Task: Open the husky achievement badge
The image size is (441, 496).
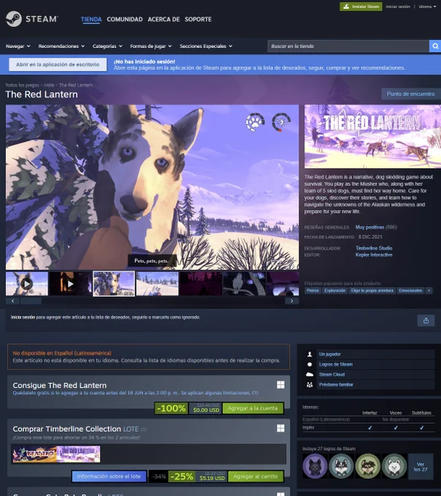Action: (341, 466)
